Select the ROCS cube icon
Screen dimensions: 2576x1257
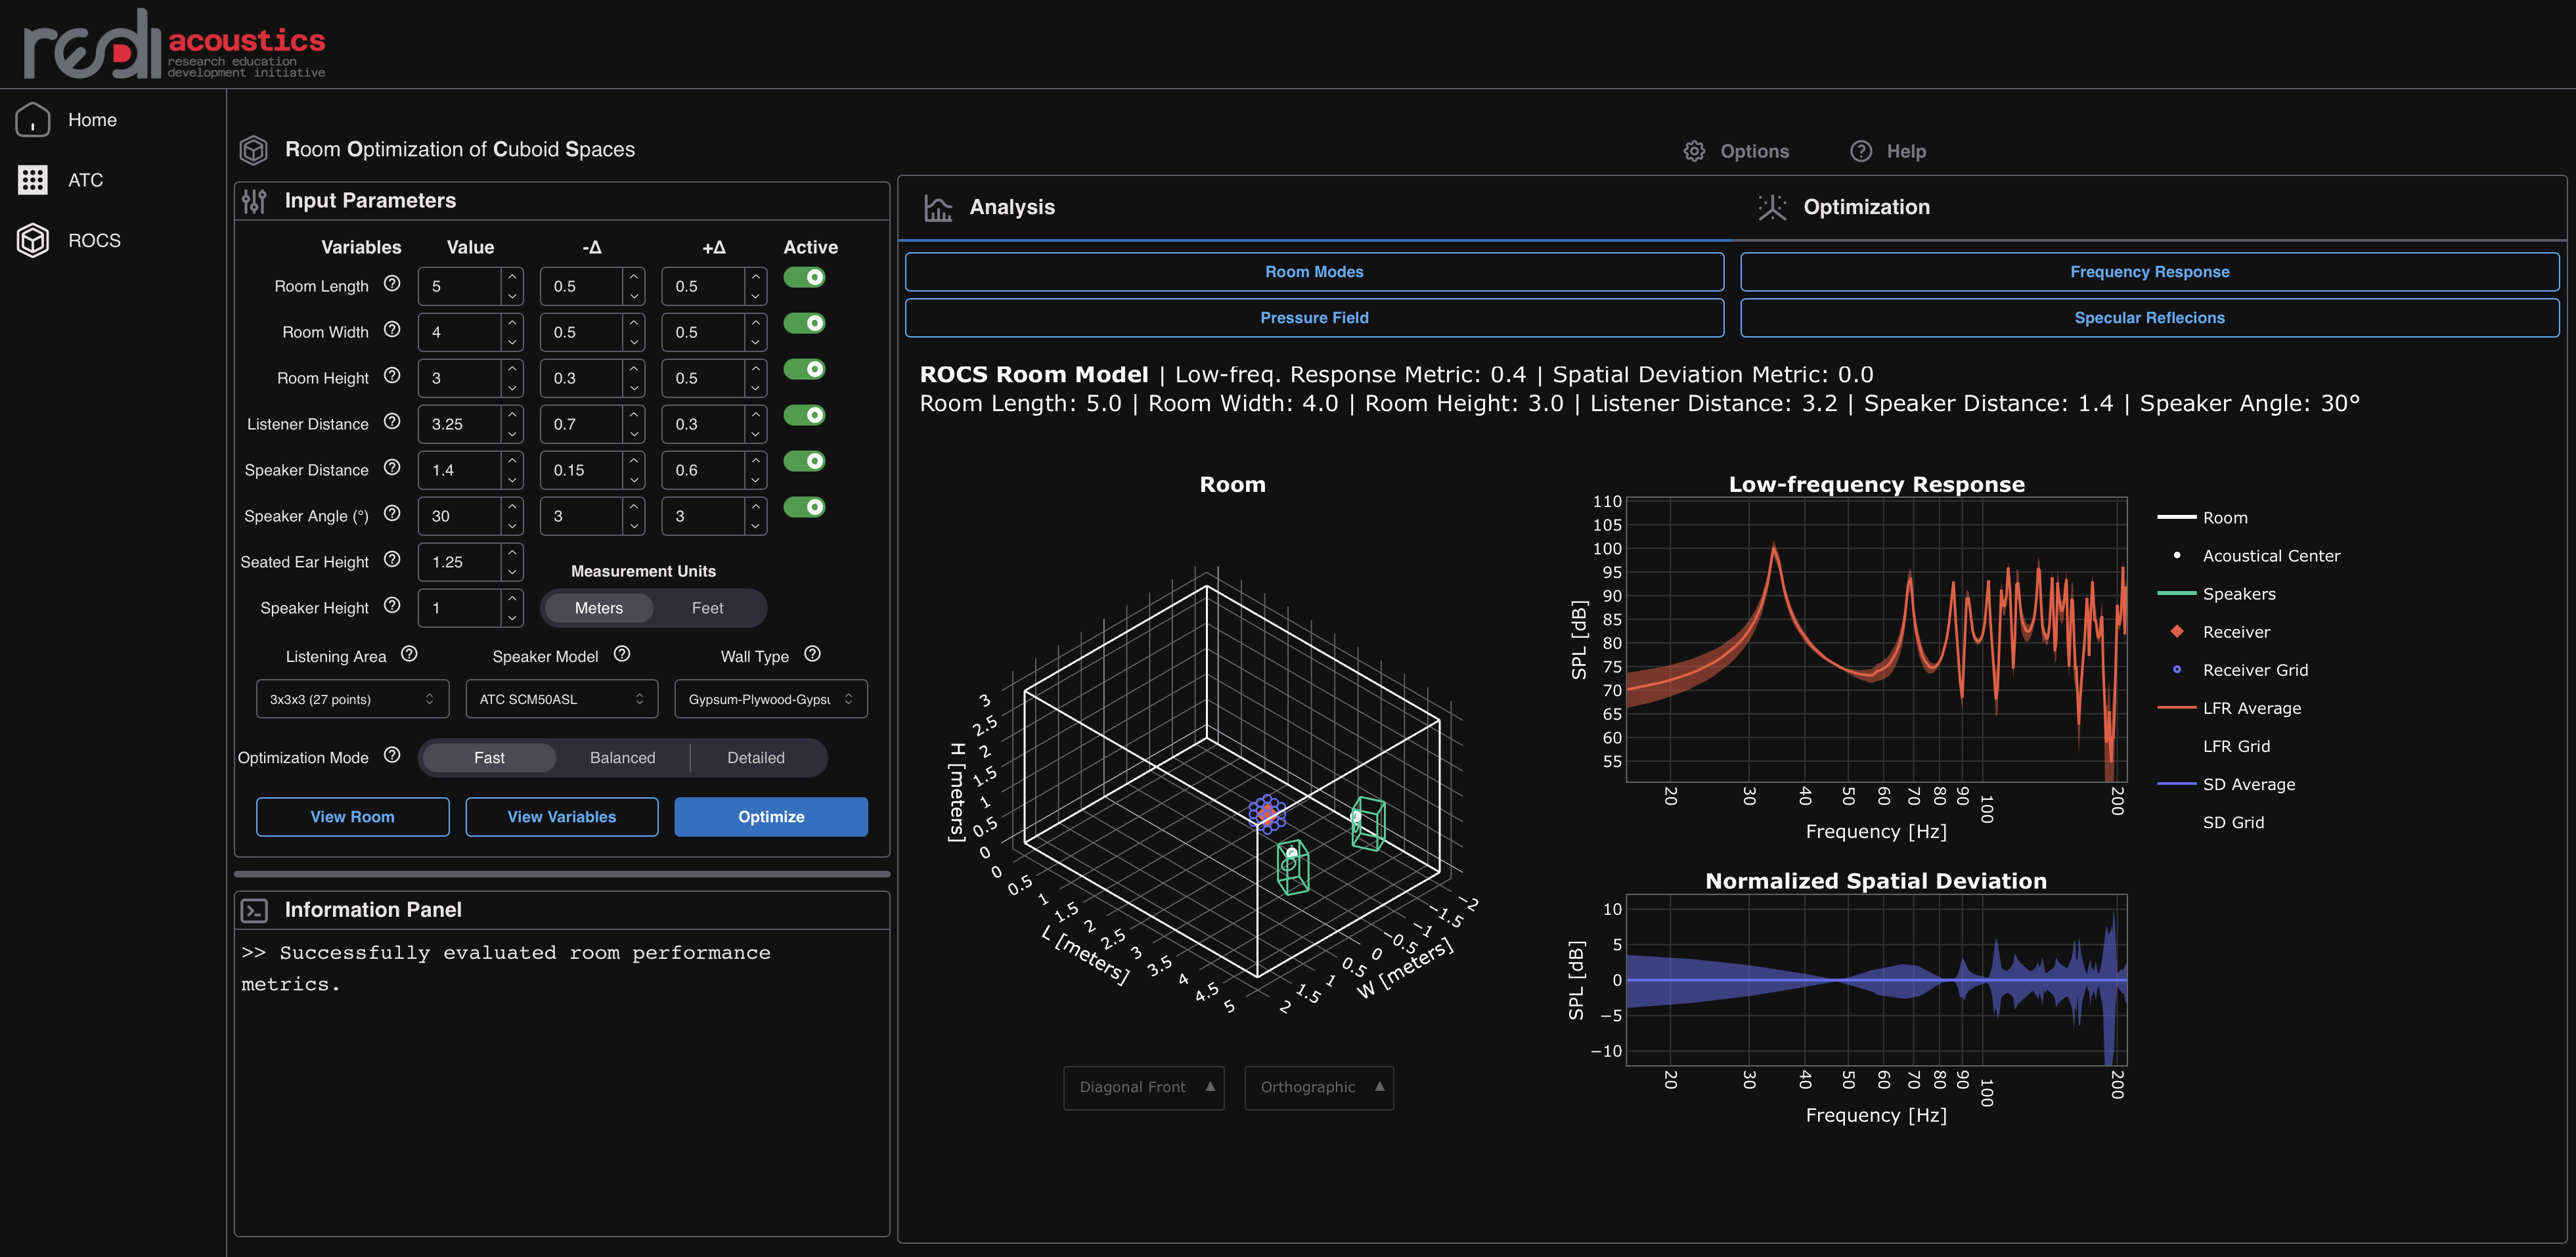pyautogui.click(x=33, y=240)
